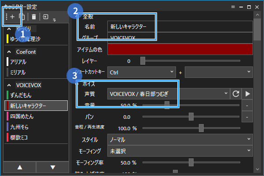
Task: Select 櫻歌ミコ character
Action: point(36,138)
